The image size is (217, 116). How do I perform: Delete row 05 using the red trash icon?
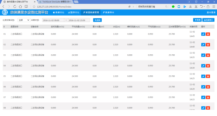point(208,76)
